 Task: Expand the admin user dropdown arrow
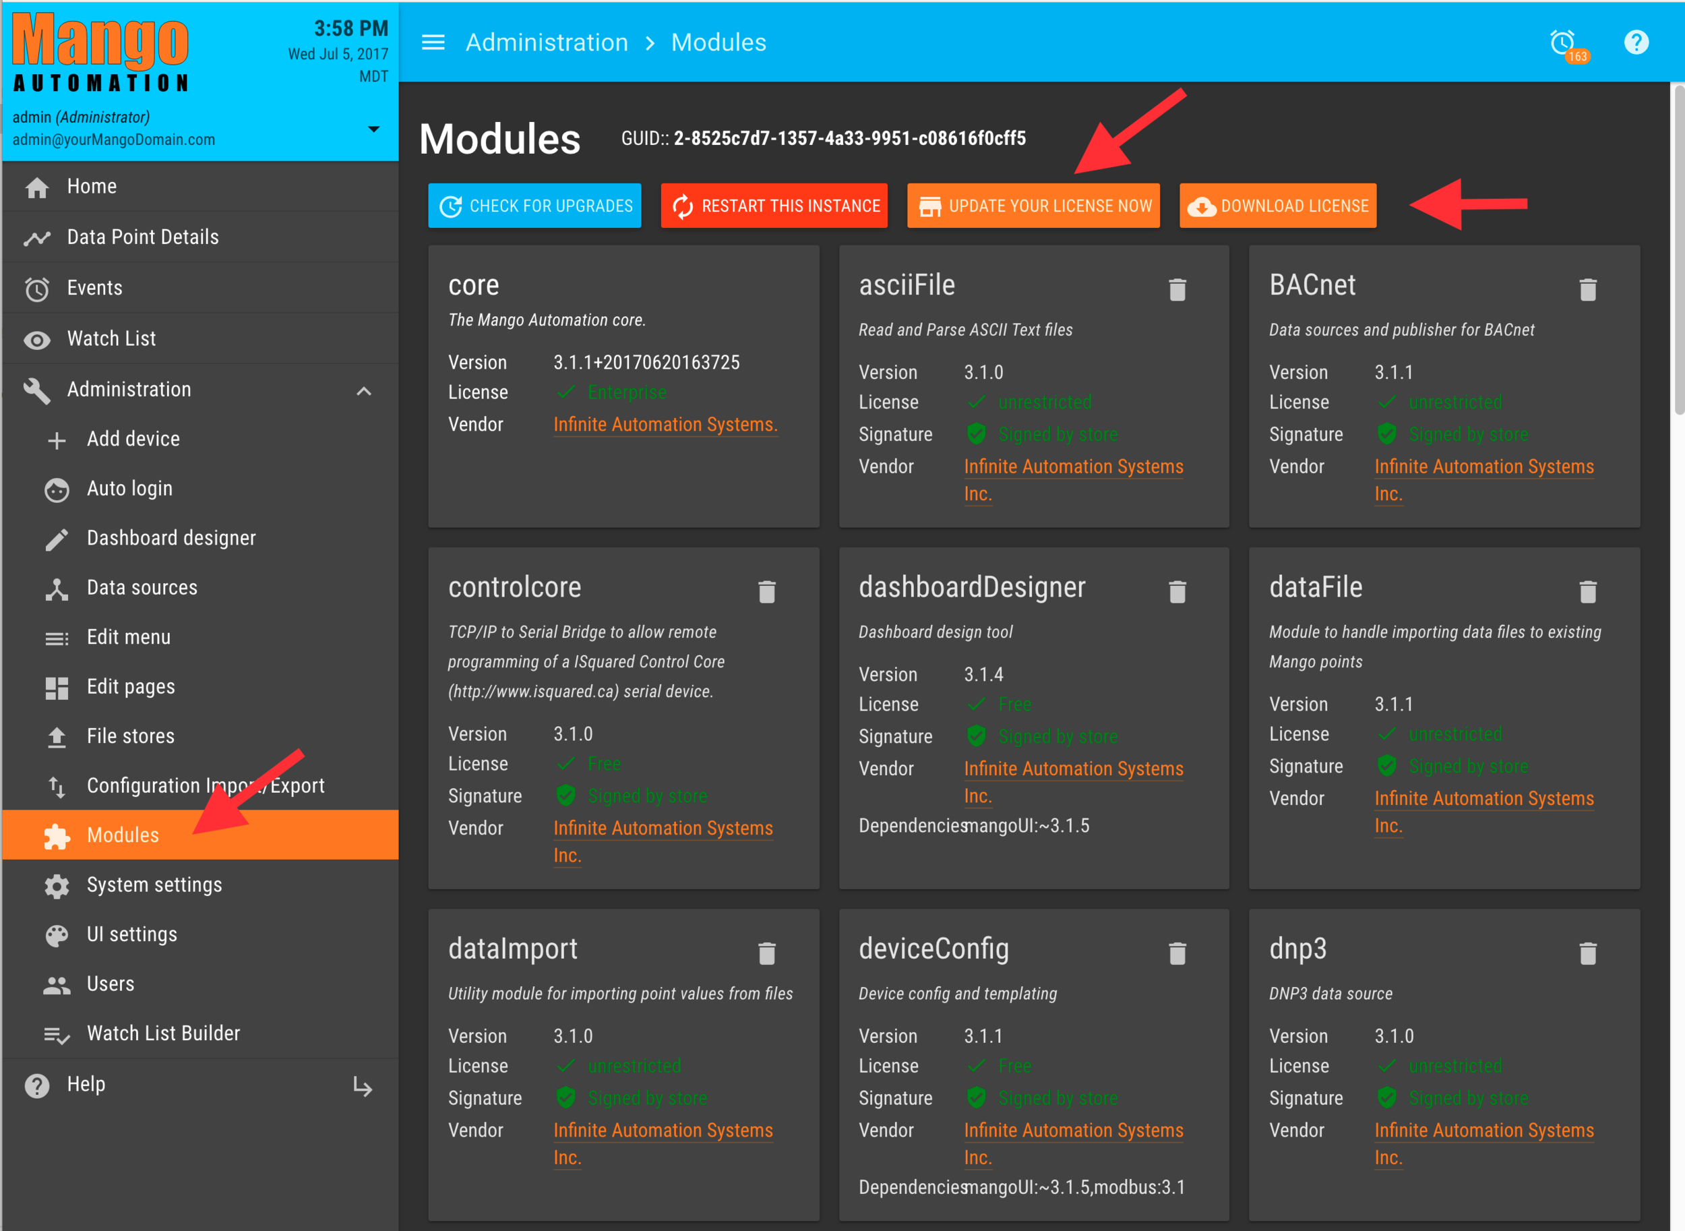374,129
